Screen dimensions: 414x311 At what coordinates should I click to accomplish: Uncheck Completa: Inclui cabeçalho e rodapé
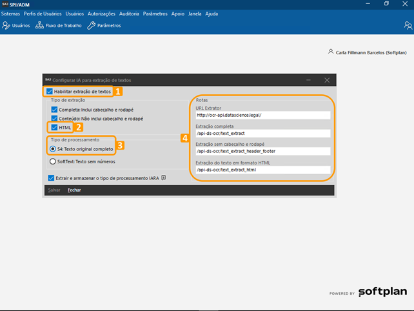click(54, 110)
